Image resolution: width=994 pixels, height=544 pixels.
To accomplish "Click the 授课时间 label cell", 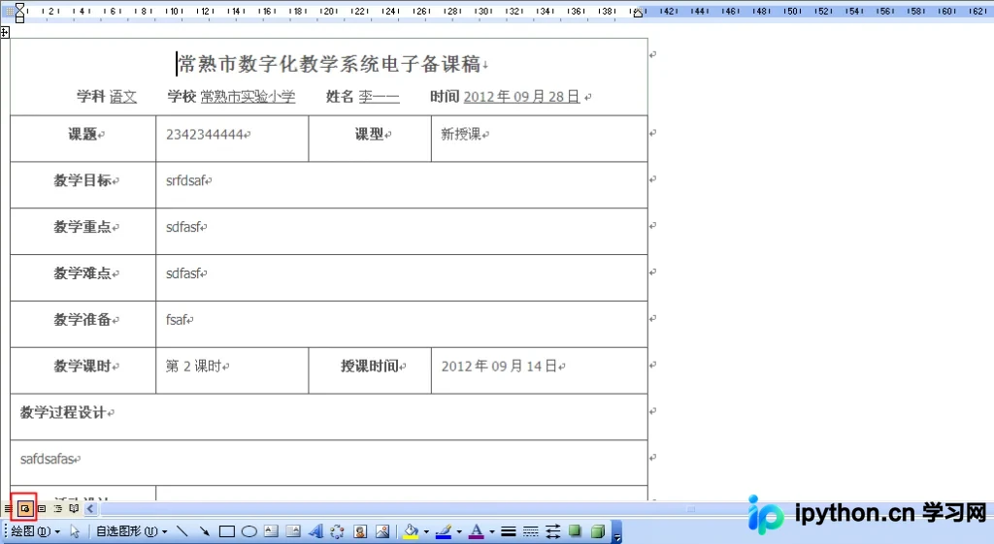I will (370, 370).
